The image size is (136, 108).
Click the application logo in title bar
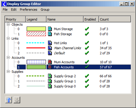4,4
